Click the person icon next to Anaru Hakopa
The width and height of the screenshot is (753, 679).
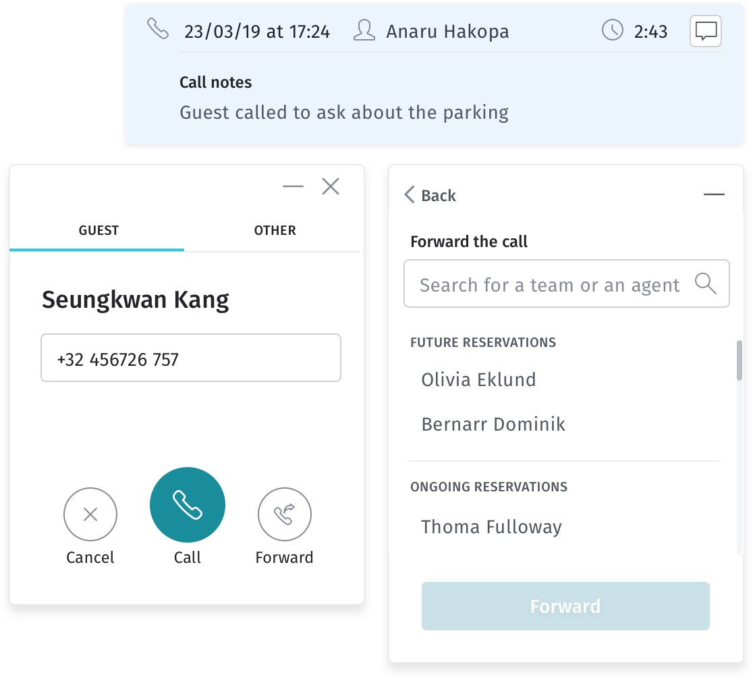(x=364, y=30)
